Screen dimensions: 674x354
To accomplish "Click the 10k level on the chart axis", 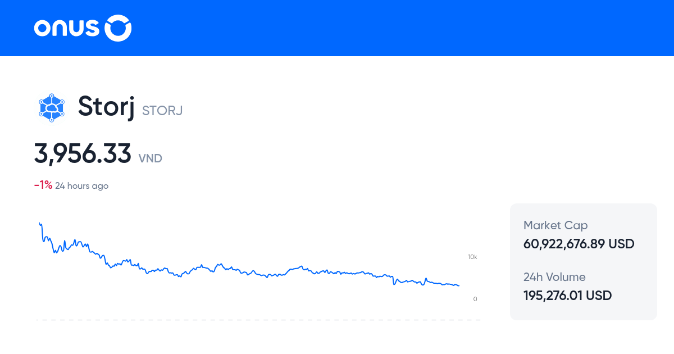I will click(472, 257).
